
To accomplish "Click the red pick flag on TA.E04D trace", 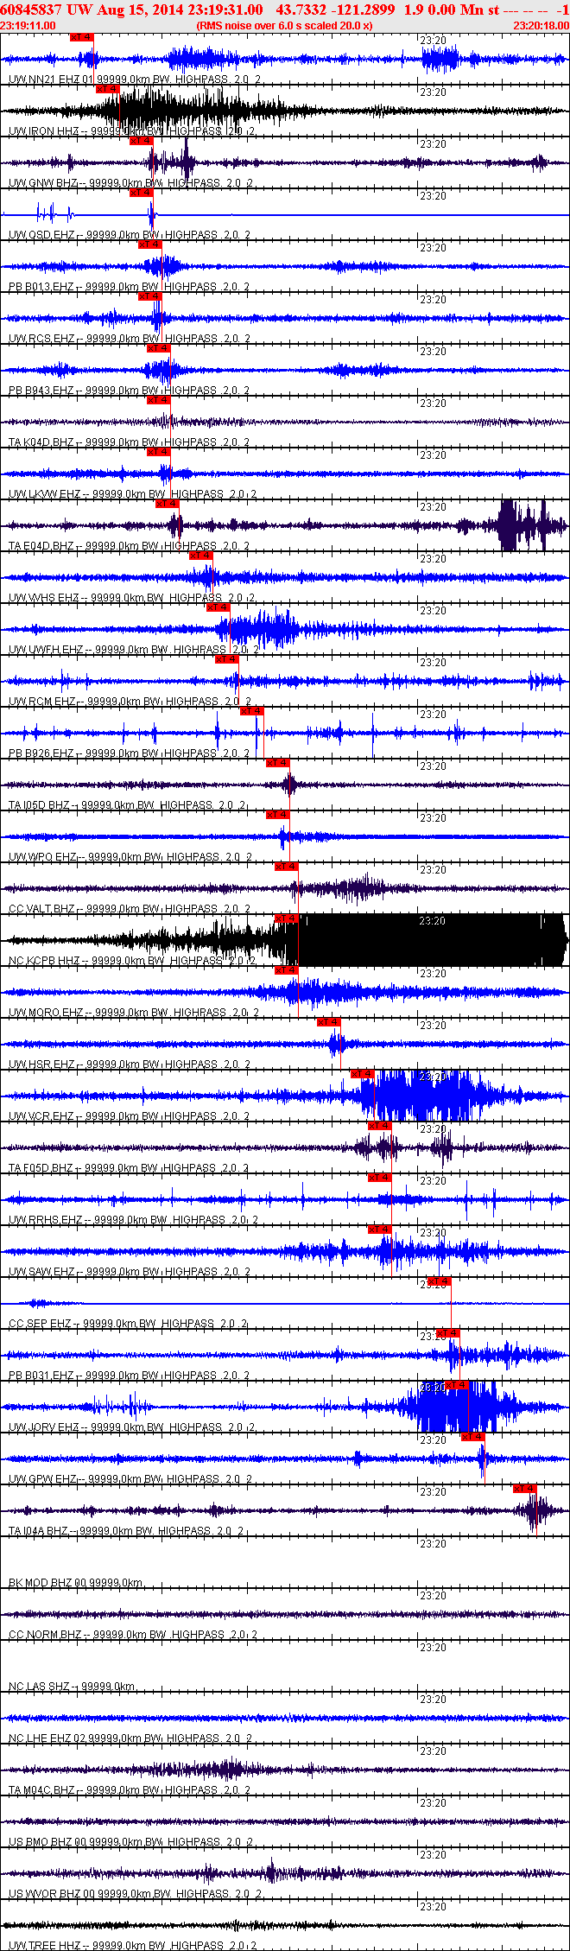I will pyautogui.click(x=167, y=504).
